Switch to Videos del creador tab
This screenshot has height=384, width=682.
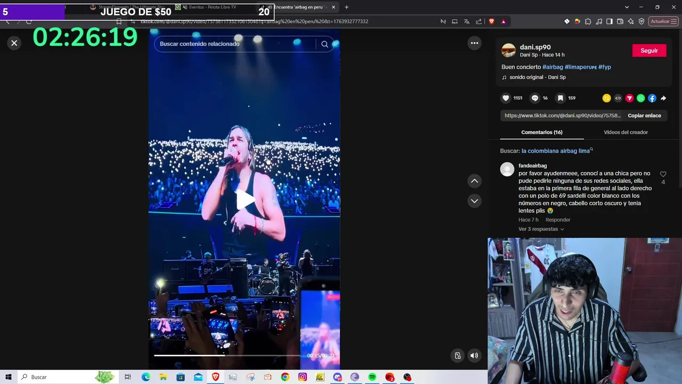click(626, 132)
